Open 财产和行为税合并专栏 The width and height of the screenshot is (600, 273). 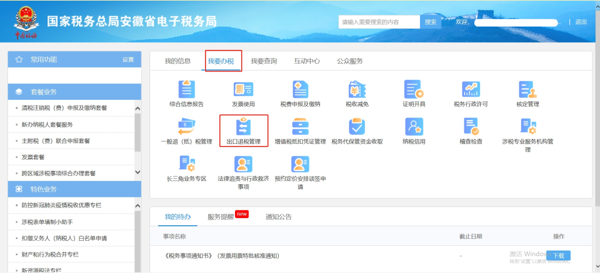point(50,254)
